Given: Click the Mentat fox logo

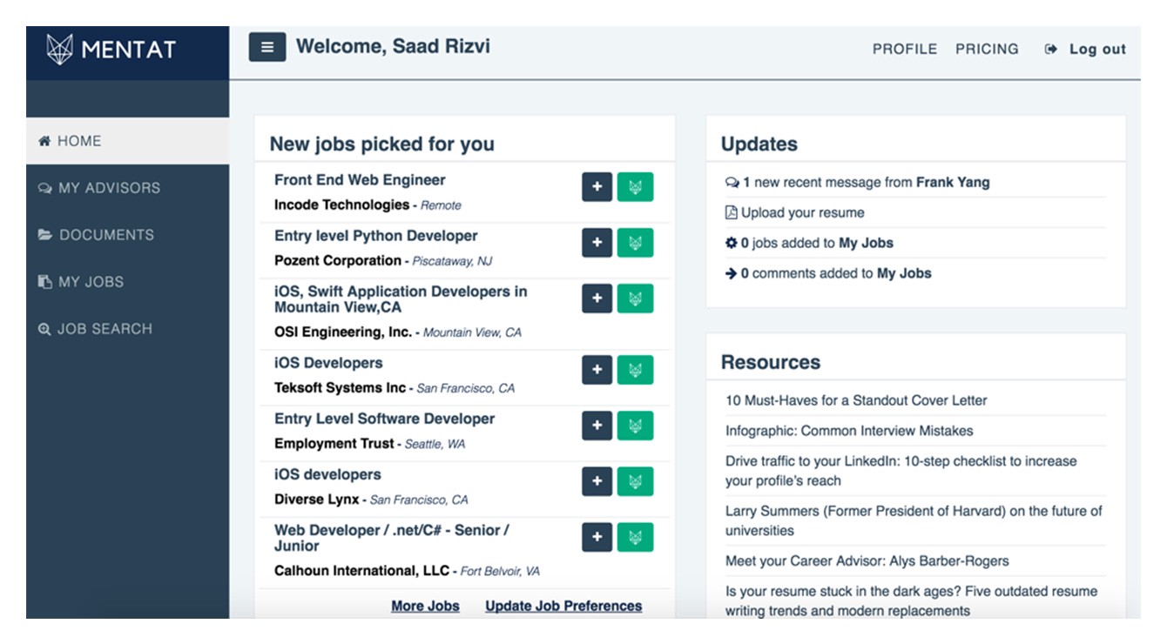Looking at the screenshot, I should pos(59,50).
